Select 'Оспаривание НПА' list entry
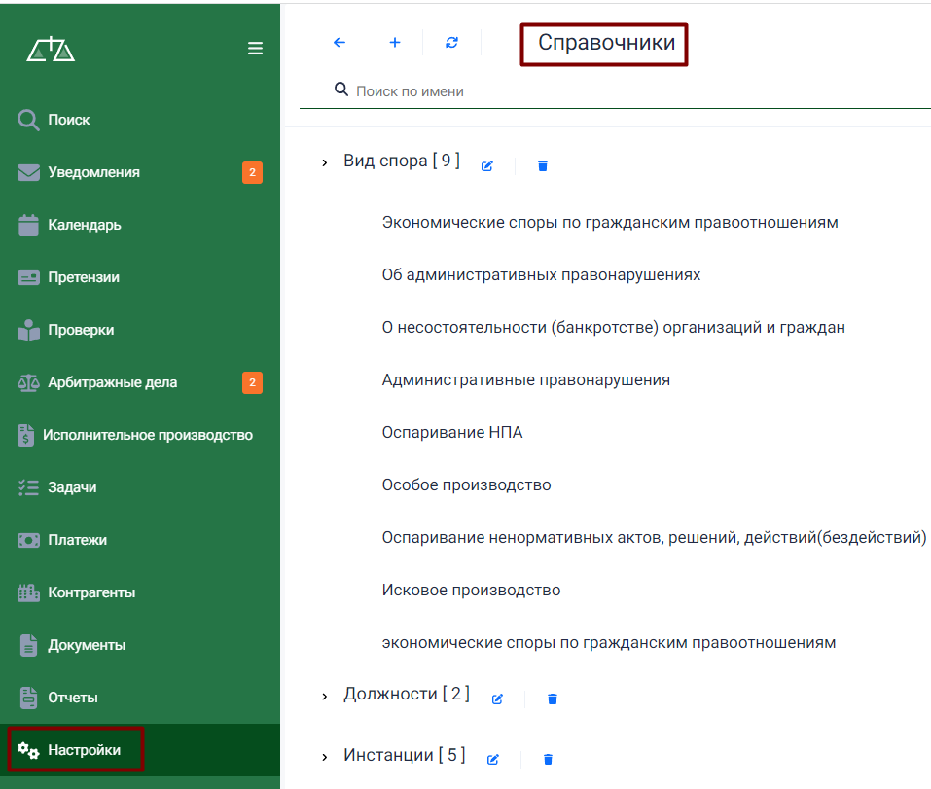This screenshot has width=931, height=789. 452,432
